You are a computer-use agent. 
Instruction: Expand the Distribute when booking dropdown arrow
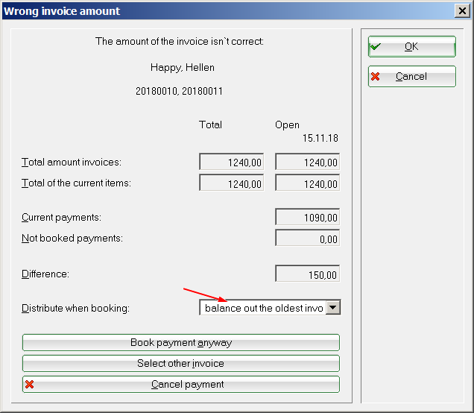333,308
